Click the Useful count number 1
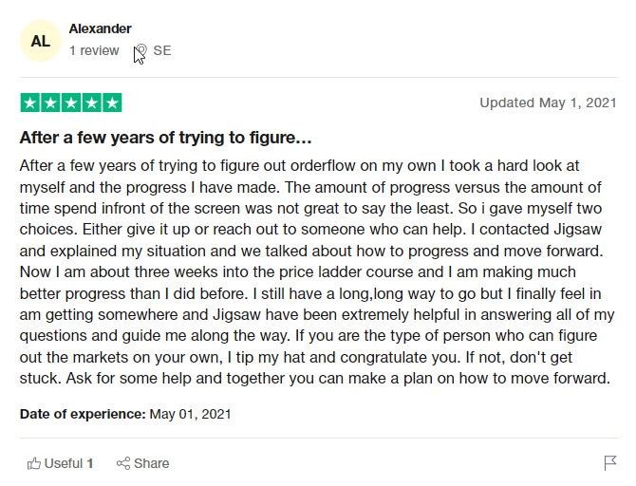 [x=90, y=463]
